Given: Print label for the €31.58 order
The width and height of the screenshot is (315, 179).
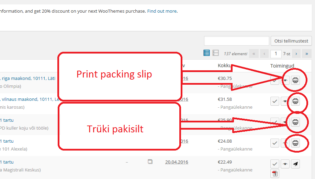Looking at the screenshot, I should 295,101.
